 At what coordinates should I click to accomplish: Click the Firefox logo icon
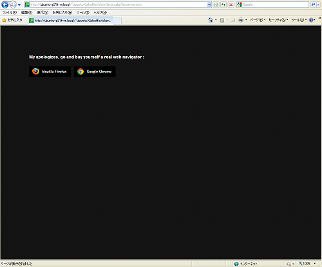35,72
